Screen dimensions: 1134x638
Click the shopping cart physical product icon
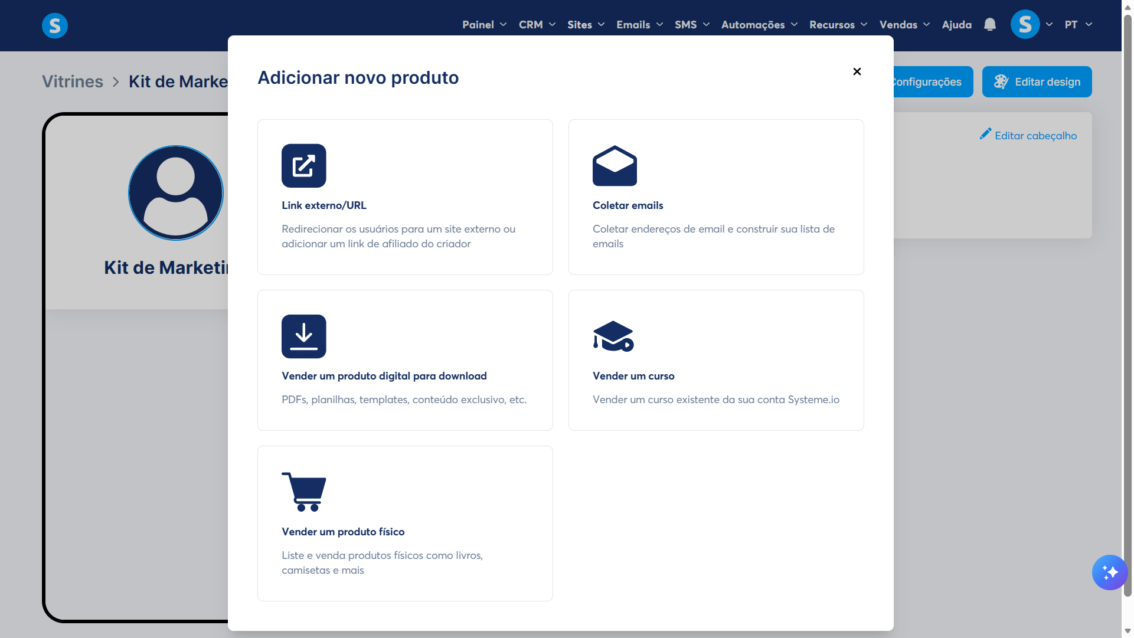click(304, 492)
